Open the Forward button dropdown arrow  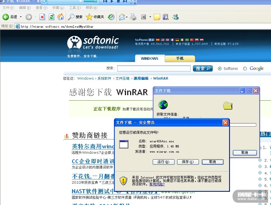coord(35,17)
